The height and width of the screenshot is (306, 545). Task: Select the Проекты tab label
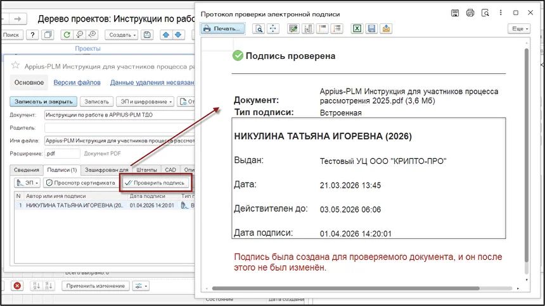coord(87,49)
